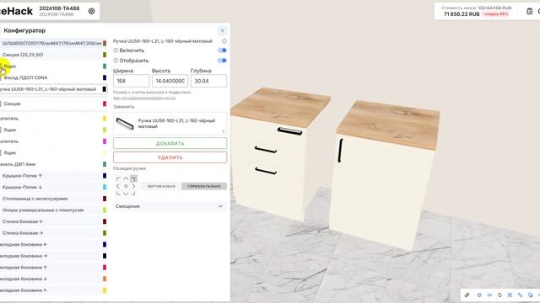This screenshot has width=540, height=303.
Task: Select the Стенка боковая → row
Action: pyautogui.click(x=53, y=233)
